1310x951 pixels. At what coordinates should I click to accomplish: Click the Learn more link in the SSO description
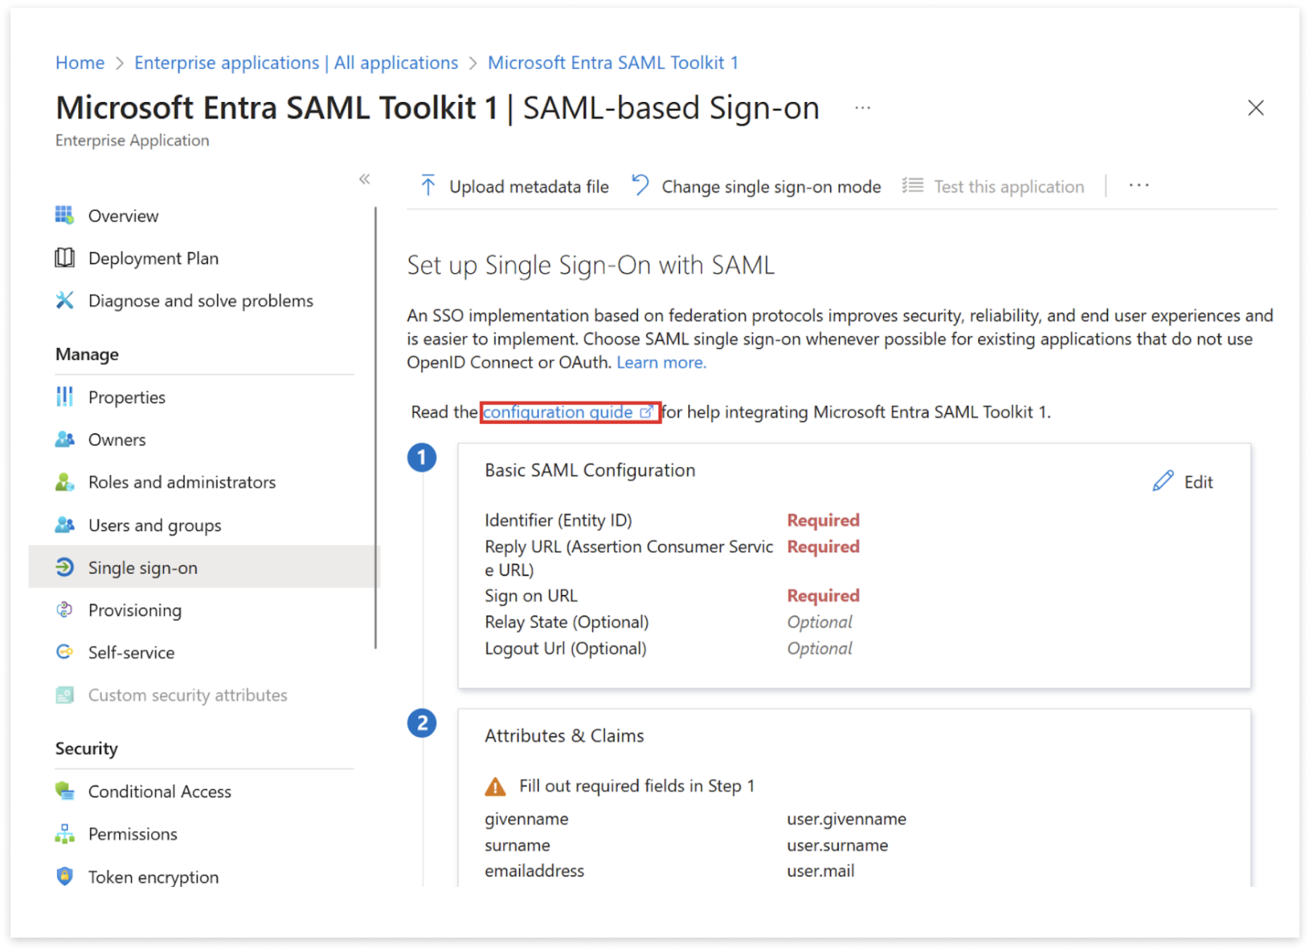[x=661, y=362]
